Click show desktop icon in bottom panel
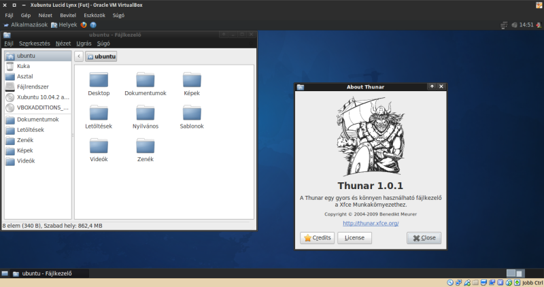 (x=5, y=273)
